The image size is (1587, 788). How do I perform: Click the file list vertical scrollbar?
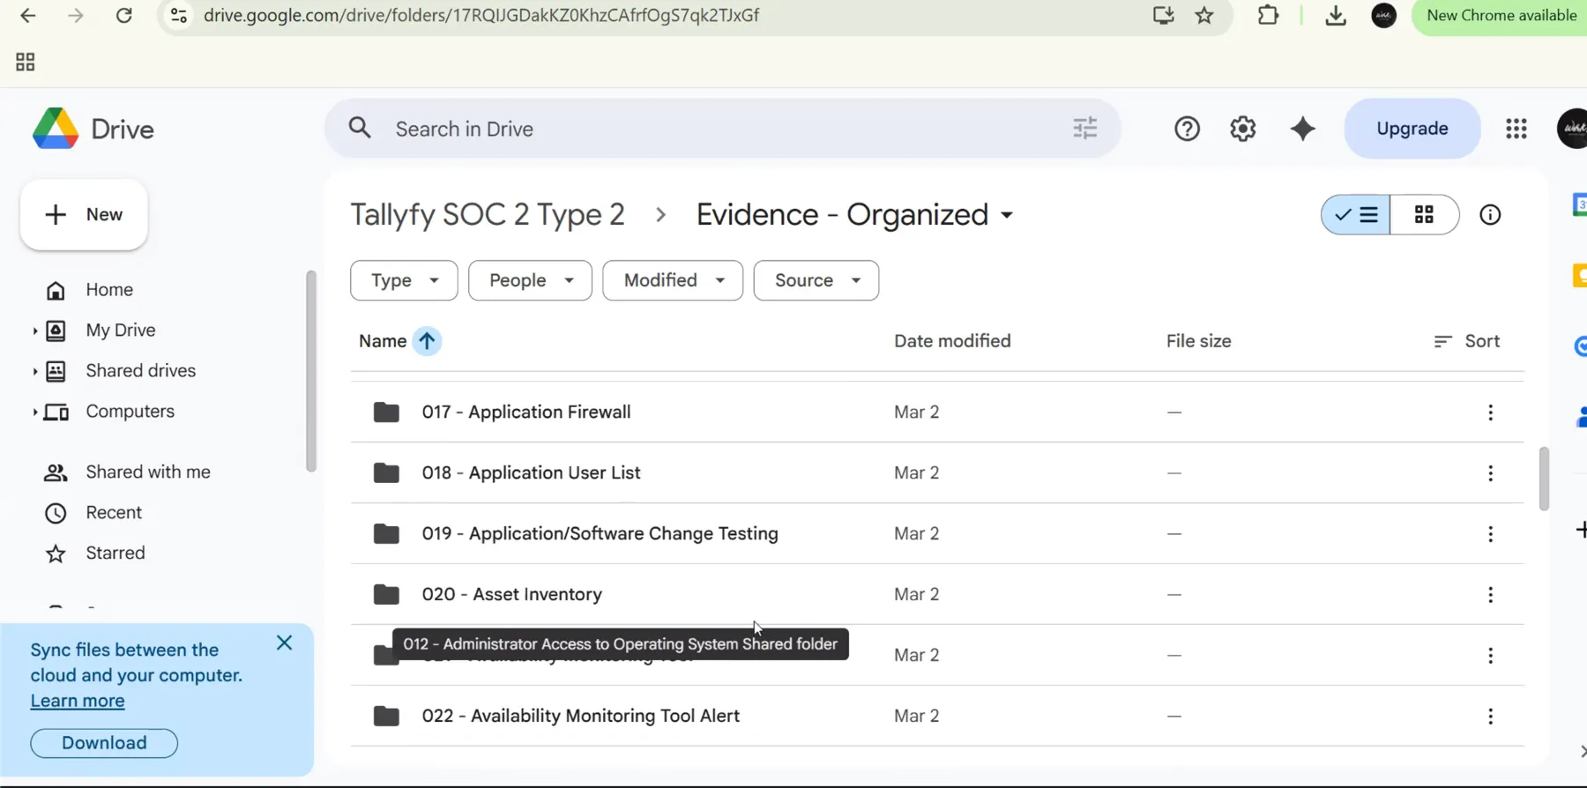(1544, 479)
